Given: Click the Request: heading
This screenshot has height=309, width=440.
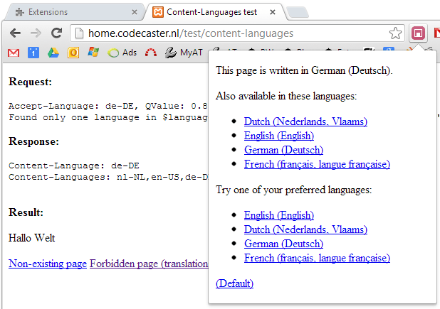Looking at the screenshot, I should point(31,82).
